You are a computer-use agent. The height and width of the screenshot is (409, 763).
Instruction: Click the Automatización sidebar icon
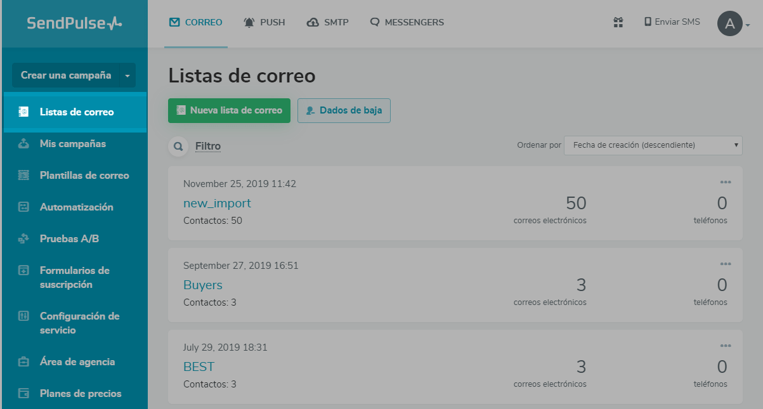pyautogui.click(x=23, y=207)
